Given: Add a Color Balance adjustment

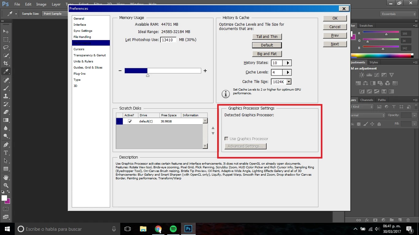Looking at the screenshot, I should 365,83.
